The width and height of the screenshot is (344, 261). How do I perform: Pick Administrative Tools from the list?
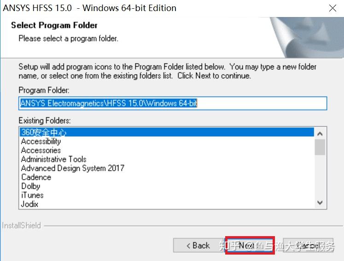point(53,159)
